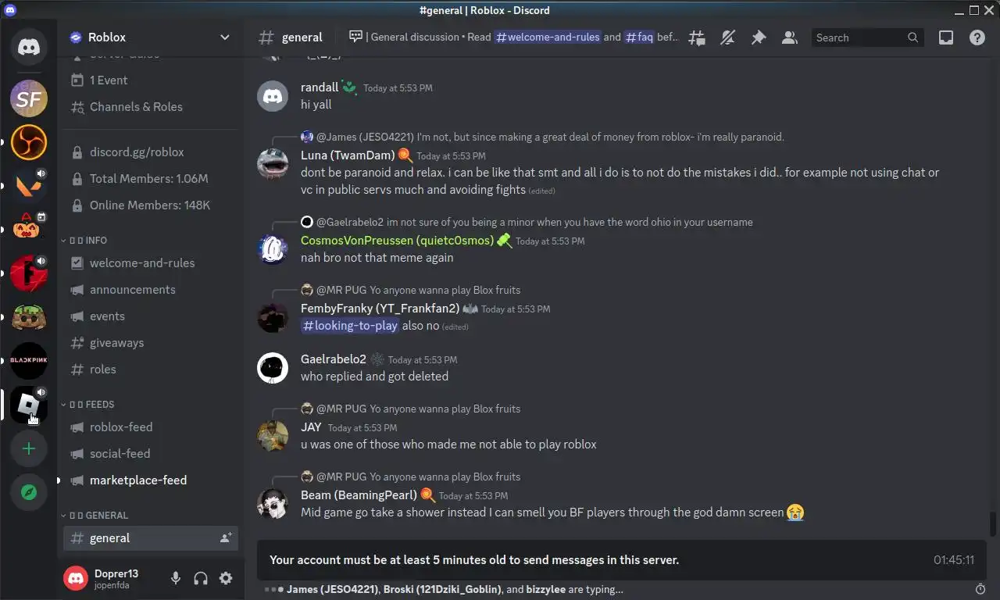1000x600 pixels.
Task: Click the message scrollbar thumb
Action: [993, 523]
